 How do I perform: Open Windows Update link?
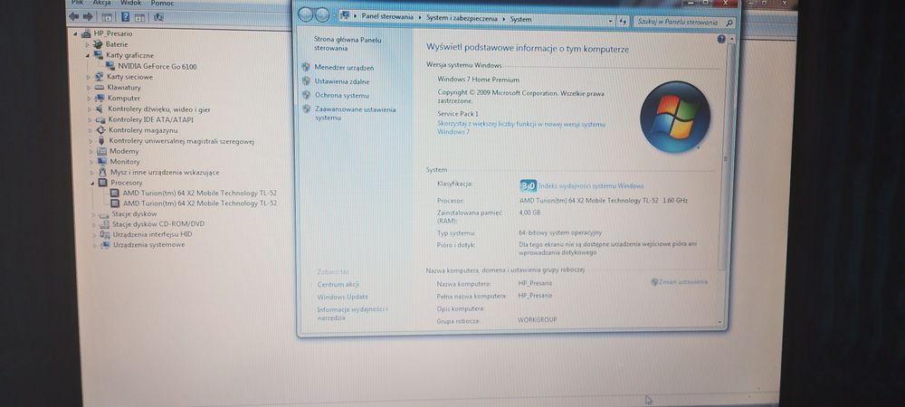coord(342,298)
